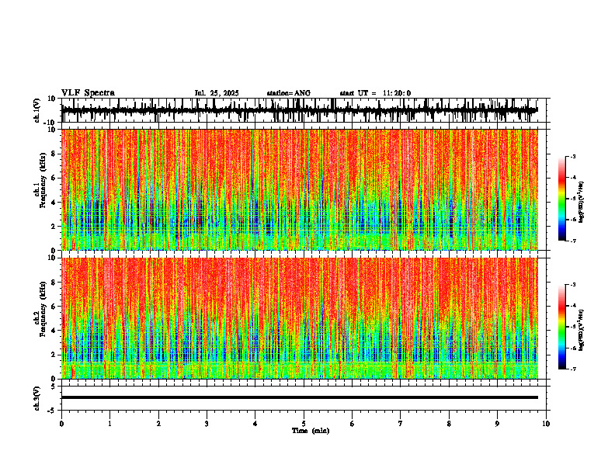615x475 pixels.
Task: Select the date "Jul 25, 2025" in the header
Action: [x=217, y=93]
